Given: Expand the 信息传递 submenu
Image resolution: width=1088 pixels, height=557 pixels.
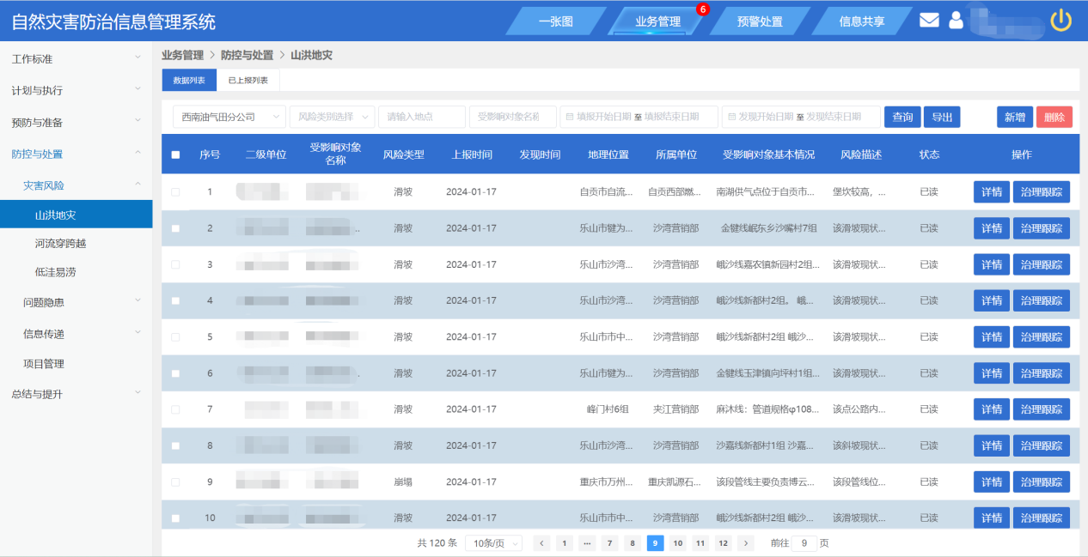Looking at the screenshot, I should coord(76,334).
